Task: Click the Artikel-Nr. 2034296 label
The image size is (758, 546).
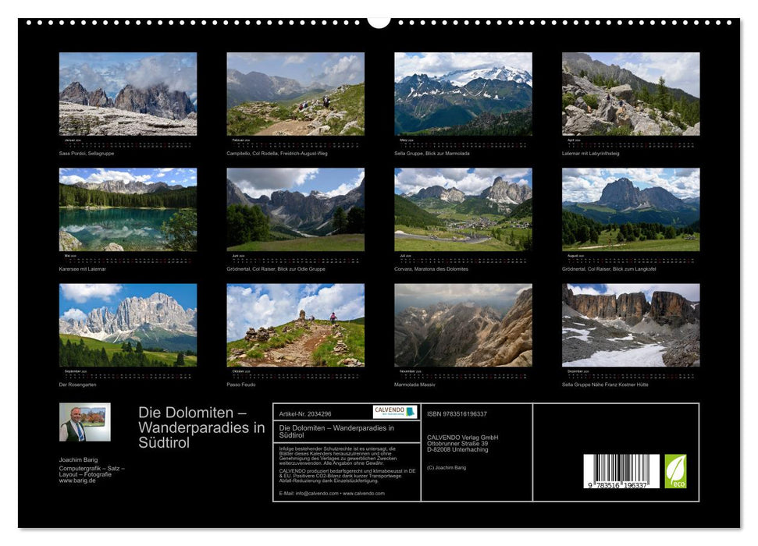Action: point(305,413)
